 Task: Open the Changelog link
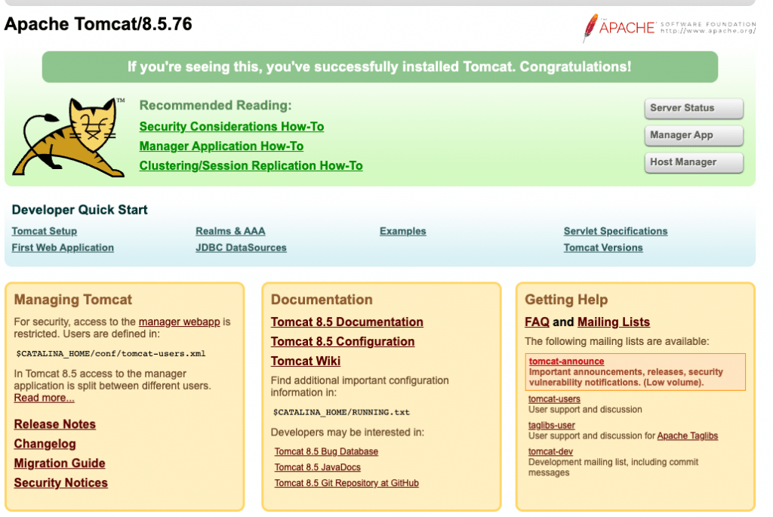45,444
